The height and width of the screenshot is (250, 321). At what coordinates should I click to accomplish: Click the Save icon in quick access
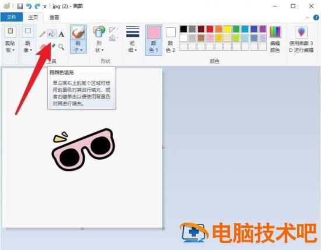point(20,6)
